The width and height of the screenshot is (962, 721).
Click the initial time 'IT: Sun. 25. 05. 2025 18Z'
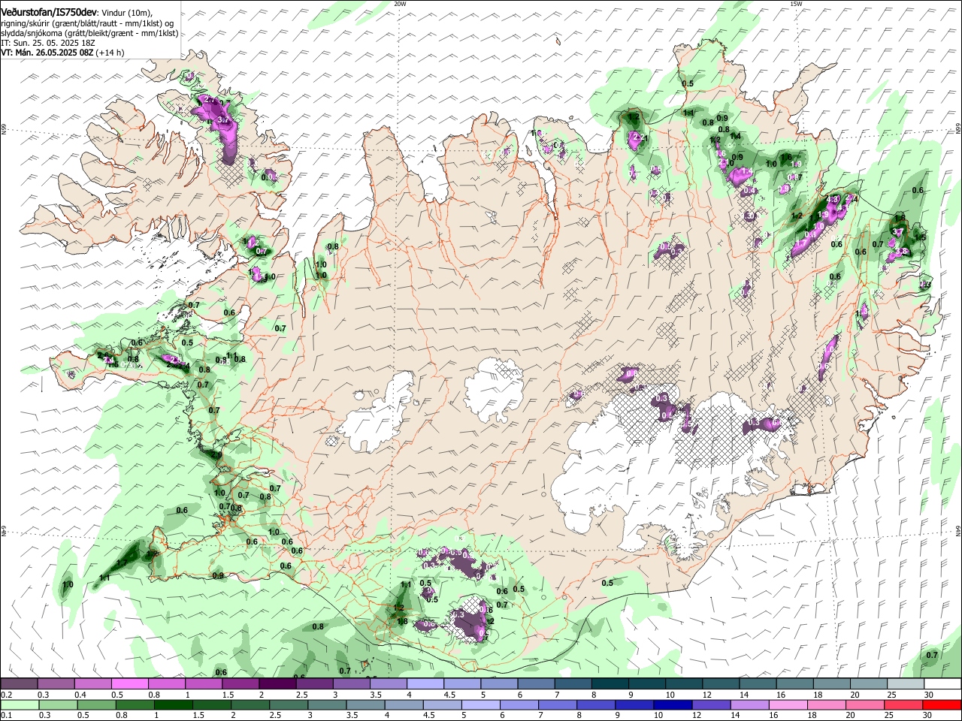pyautogui.click(x=48, y=43)
